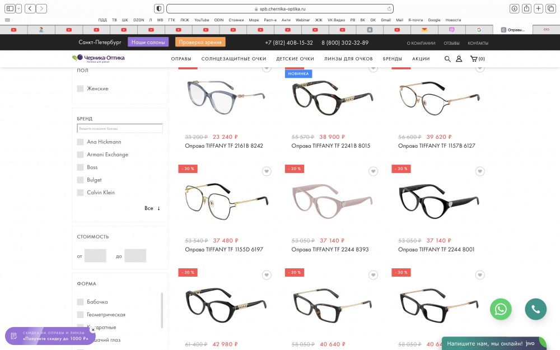Open the TIFFANY TF 1157B 6127 frame image
Image resolution: width=560 pixels, height=350 pixels.
[x=439, y=98]
